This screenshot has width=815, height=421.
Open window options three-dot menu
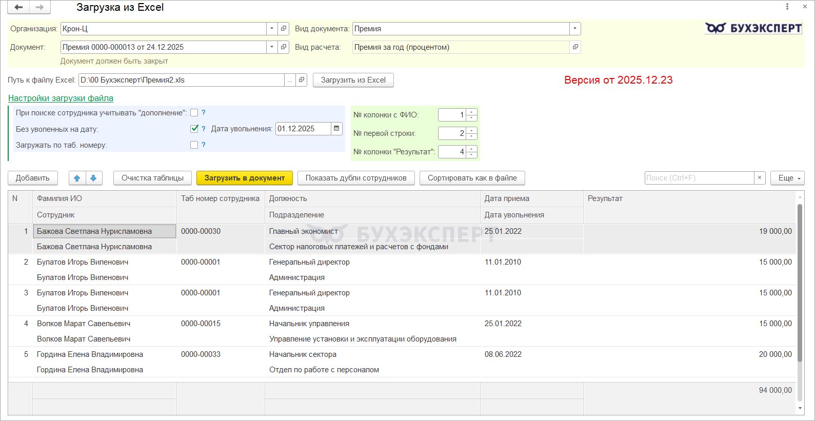[787, 7]
